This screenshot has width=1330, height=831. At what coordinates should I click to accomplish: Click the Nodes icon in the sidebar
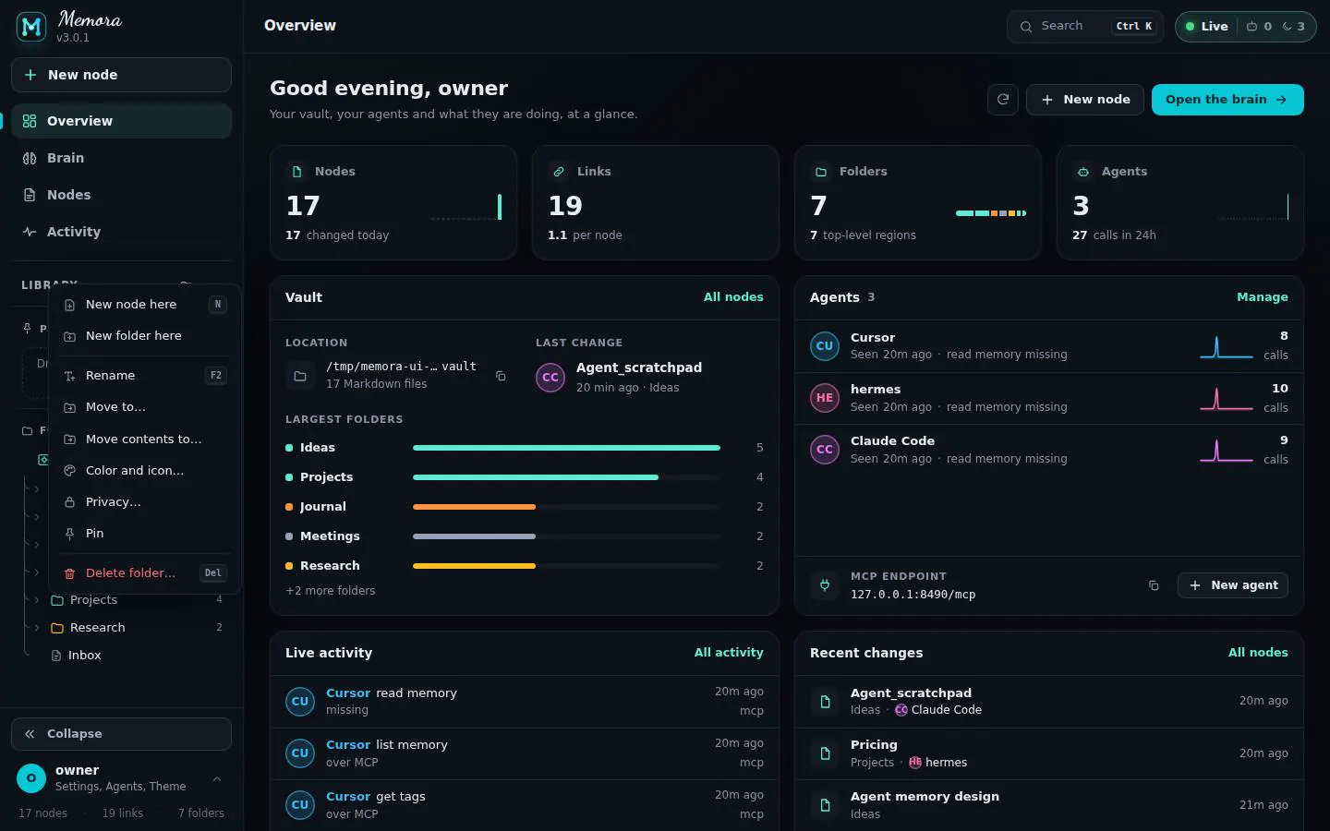(x=30, y=195)
